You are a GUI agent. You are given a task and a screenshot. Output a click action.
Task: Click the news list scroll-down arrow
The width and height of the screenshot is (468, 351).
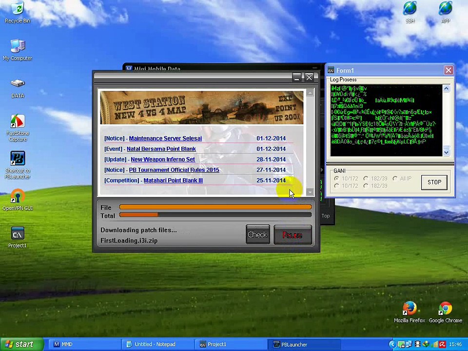pyautogui.click(x=310, y=192)
